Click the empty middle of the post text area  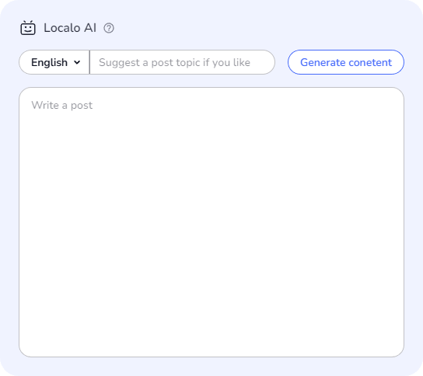[x=211, y=222]
